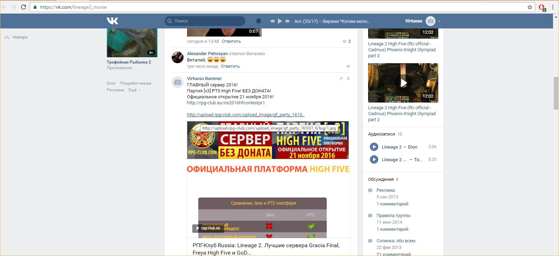The image size is (559, 256).
Task: Click the VK logo home icon
Action: pos(112,21)
